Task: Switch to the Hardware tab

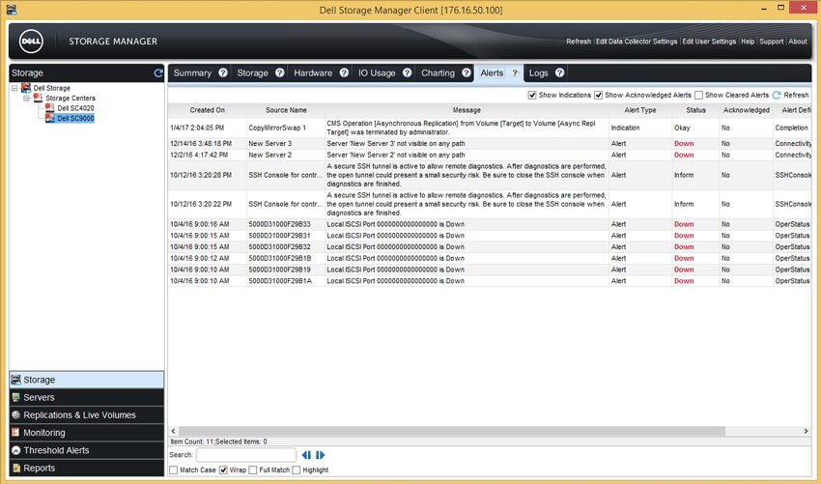Action: [x=313, y=72]
